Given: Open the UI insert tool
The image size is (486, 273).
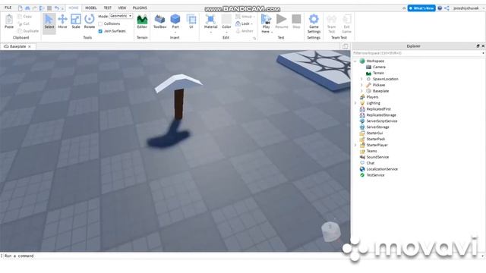Looking at the screenshot, I should (191, 22).
